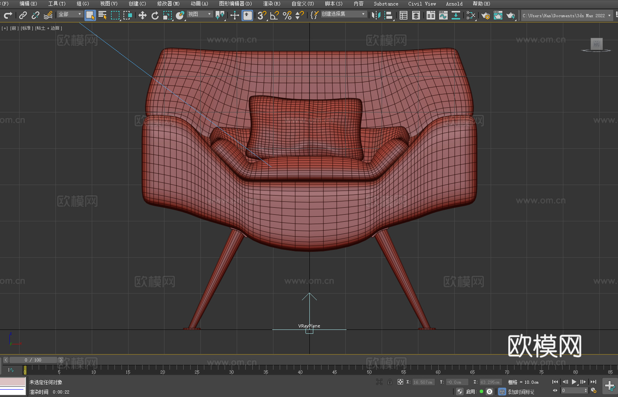This screenshot has width=618, height=397.
Task: Click the Z coordinate field
Action: (490, 382)
